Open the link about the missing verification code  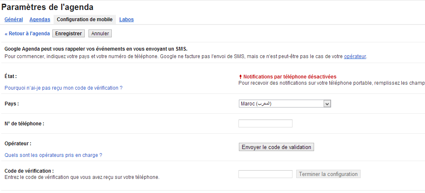[64, 88]
